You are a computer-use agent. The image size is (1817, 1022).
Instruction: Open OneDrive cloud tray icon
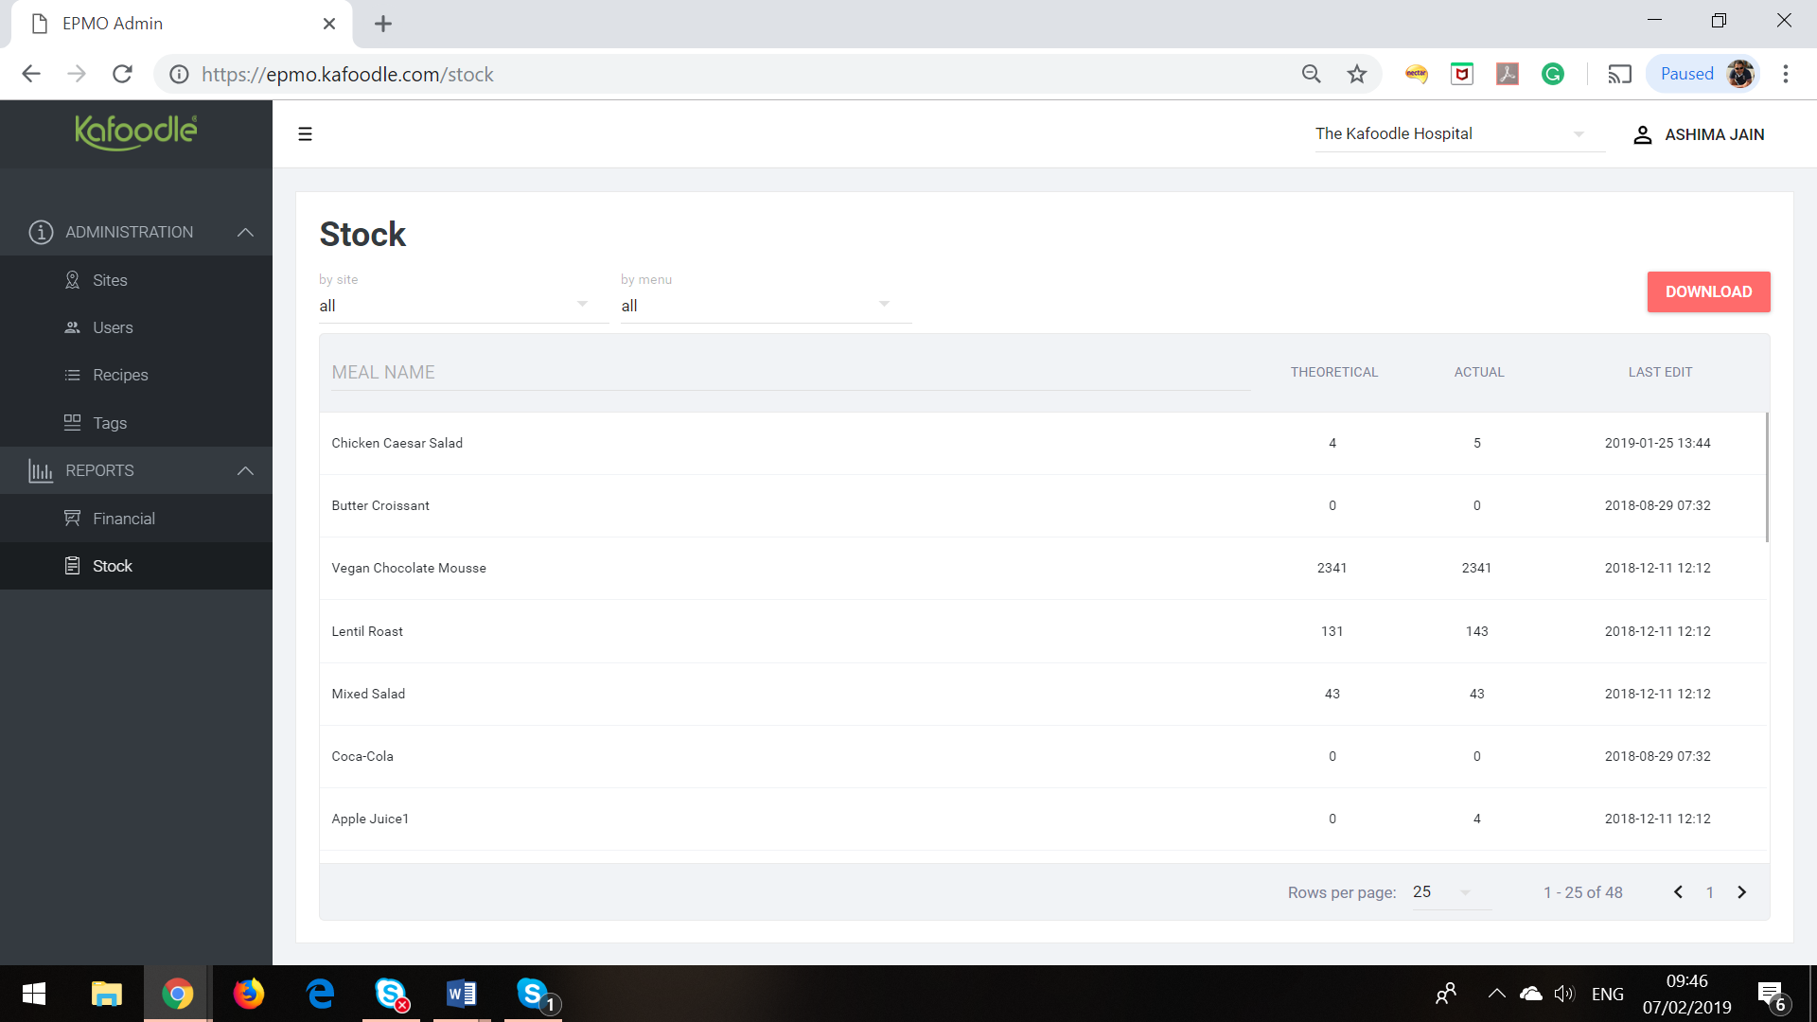1530,994
